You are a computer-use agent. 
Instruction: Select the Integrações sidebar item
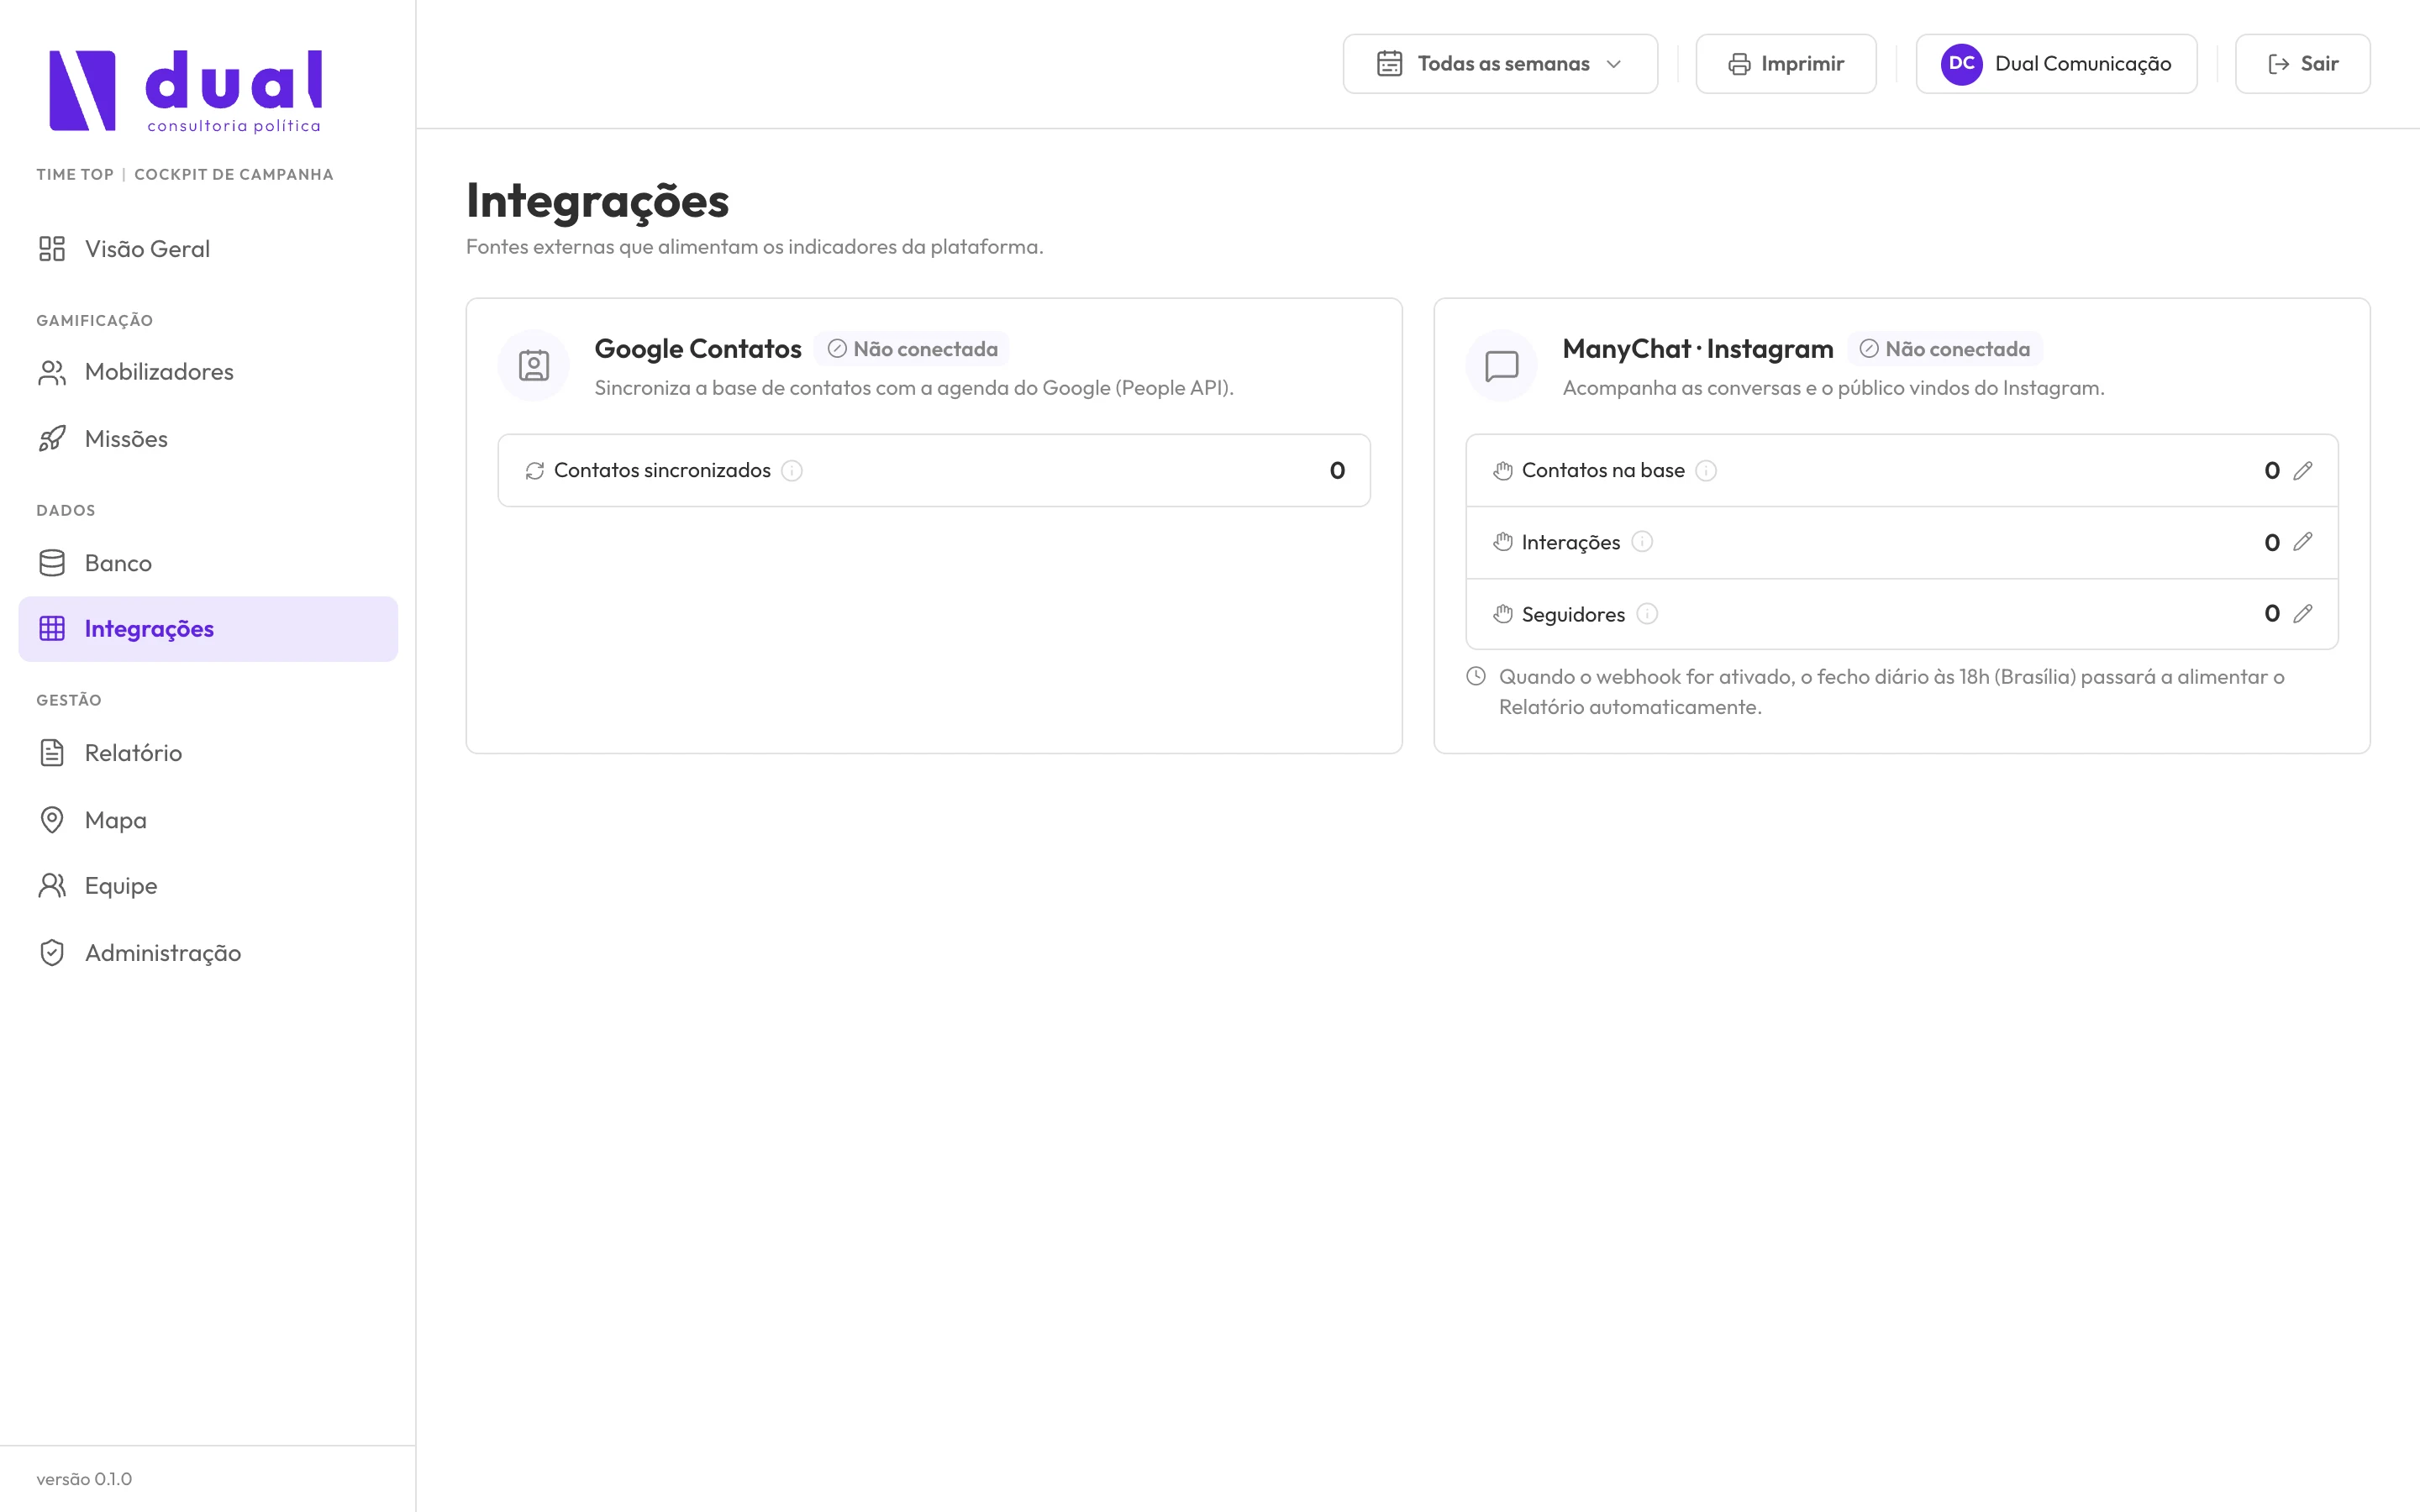(x=208, y=629)
